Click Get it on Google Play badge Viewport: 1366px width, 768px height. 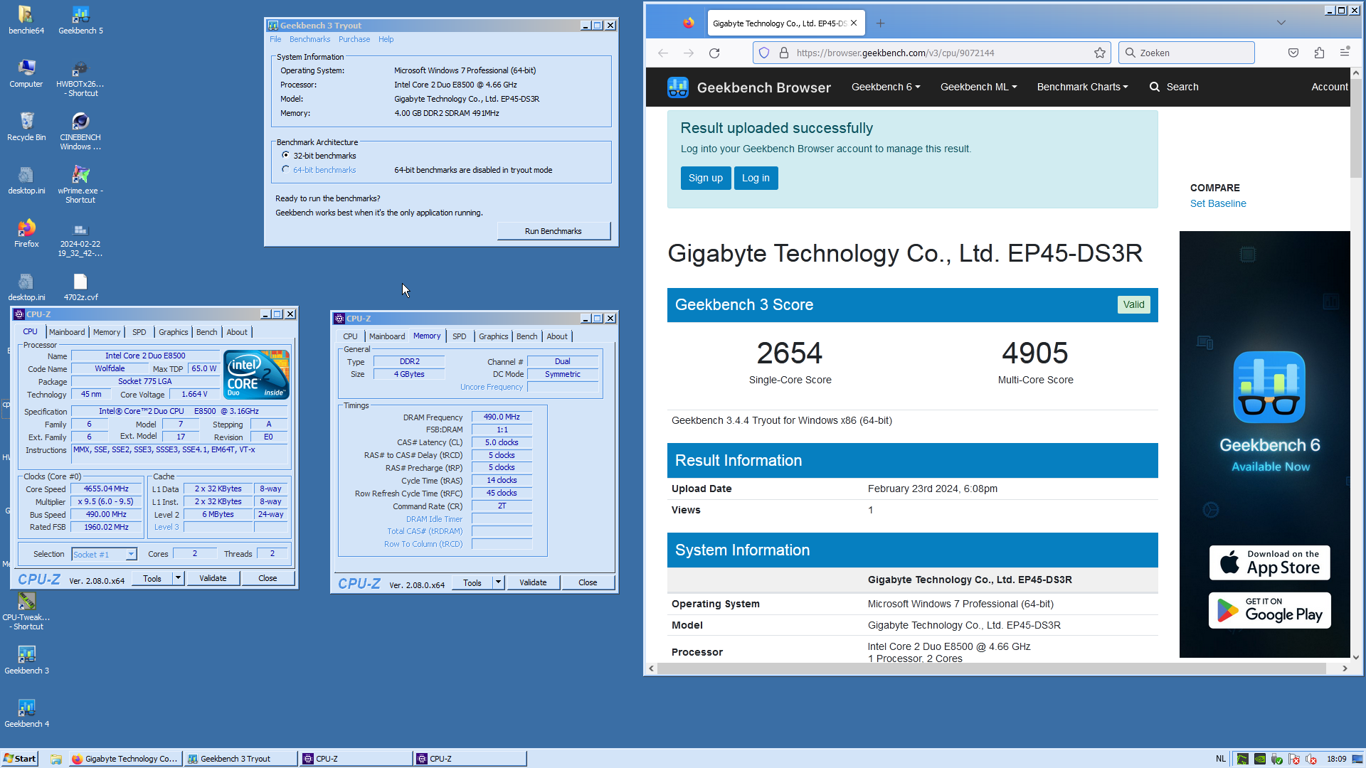click(1269, 610)
